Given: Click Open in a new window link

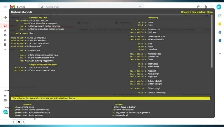Looking at the screenshot, I should [x=193, y=12].
